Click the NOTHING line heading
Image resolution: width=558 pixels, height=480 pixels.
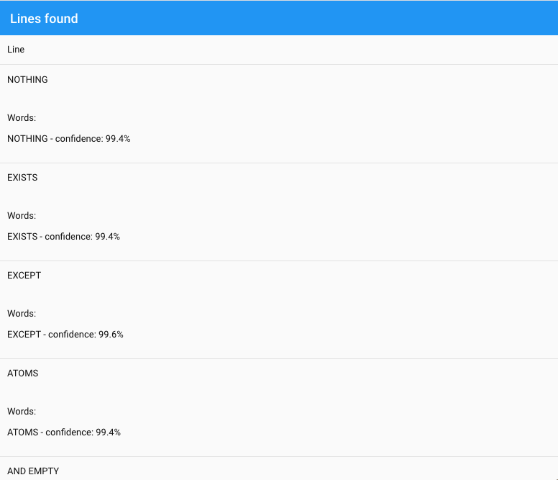pos(27,80)
